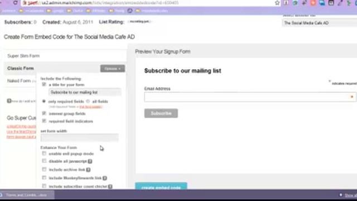Viewport: 357px width, 201px height.
Task: Click the round bookmark icon in bookmarks bar
Action: (130, 11)
